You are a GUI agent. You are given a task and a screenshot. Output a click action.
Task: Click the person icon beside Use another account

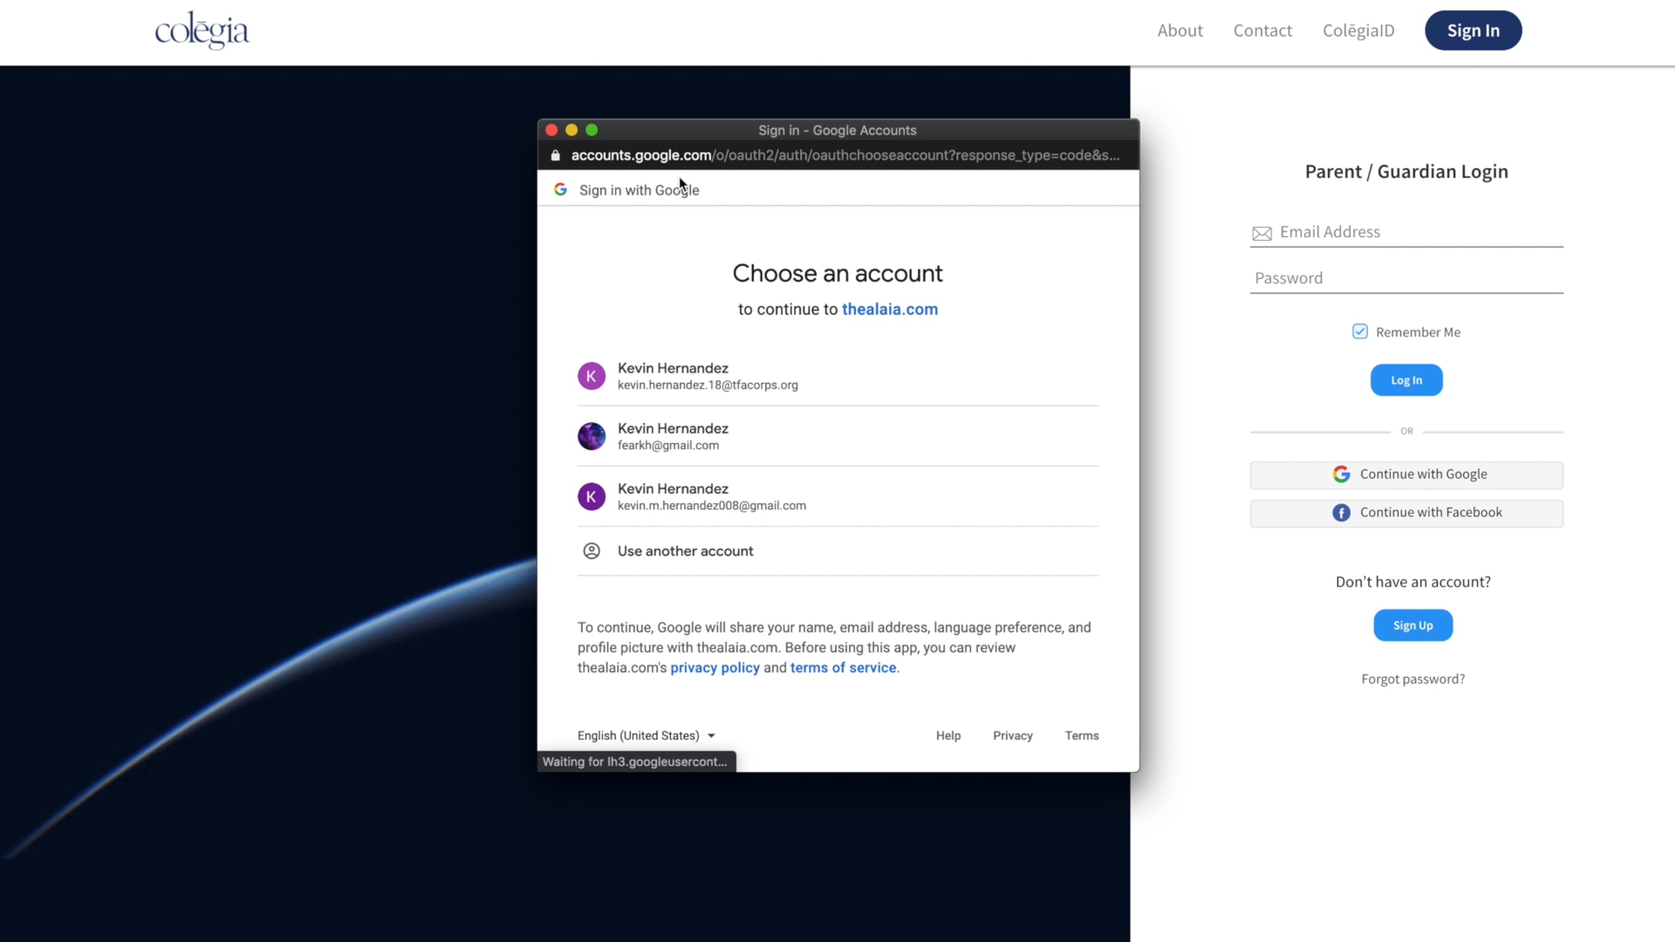(x=591, y=551)
